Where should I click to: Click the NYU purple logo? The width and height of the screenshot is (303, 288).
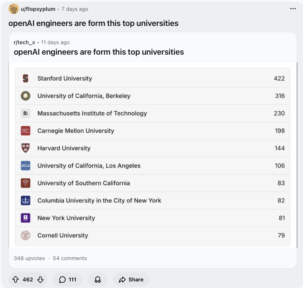pyautogui.click(x=26, y=218)
